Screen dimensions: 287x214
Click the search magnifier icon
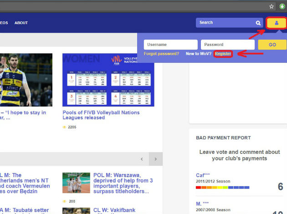(x=258, y=23)
